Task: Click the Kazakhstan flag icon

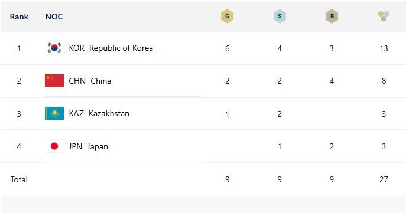Action: click(x=54, y=113)
